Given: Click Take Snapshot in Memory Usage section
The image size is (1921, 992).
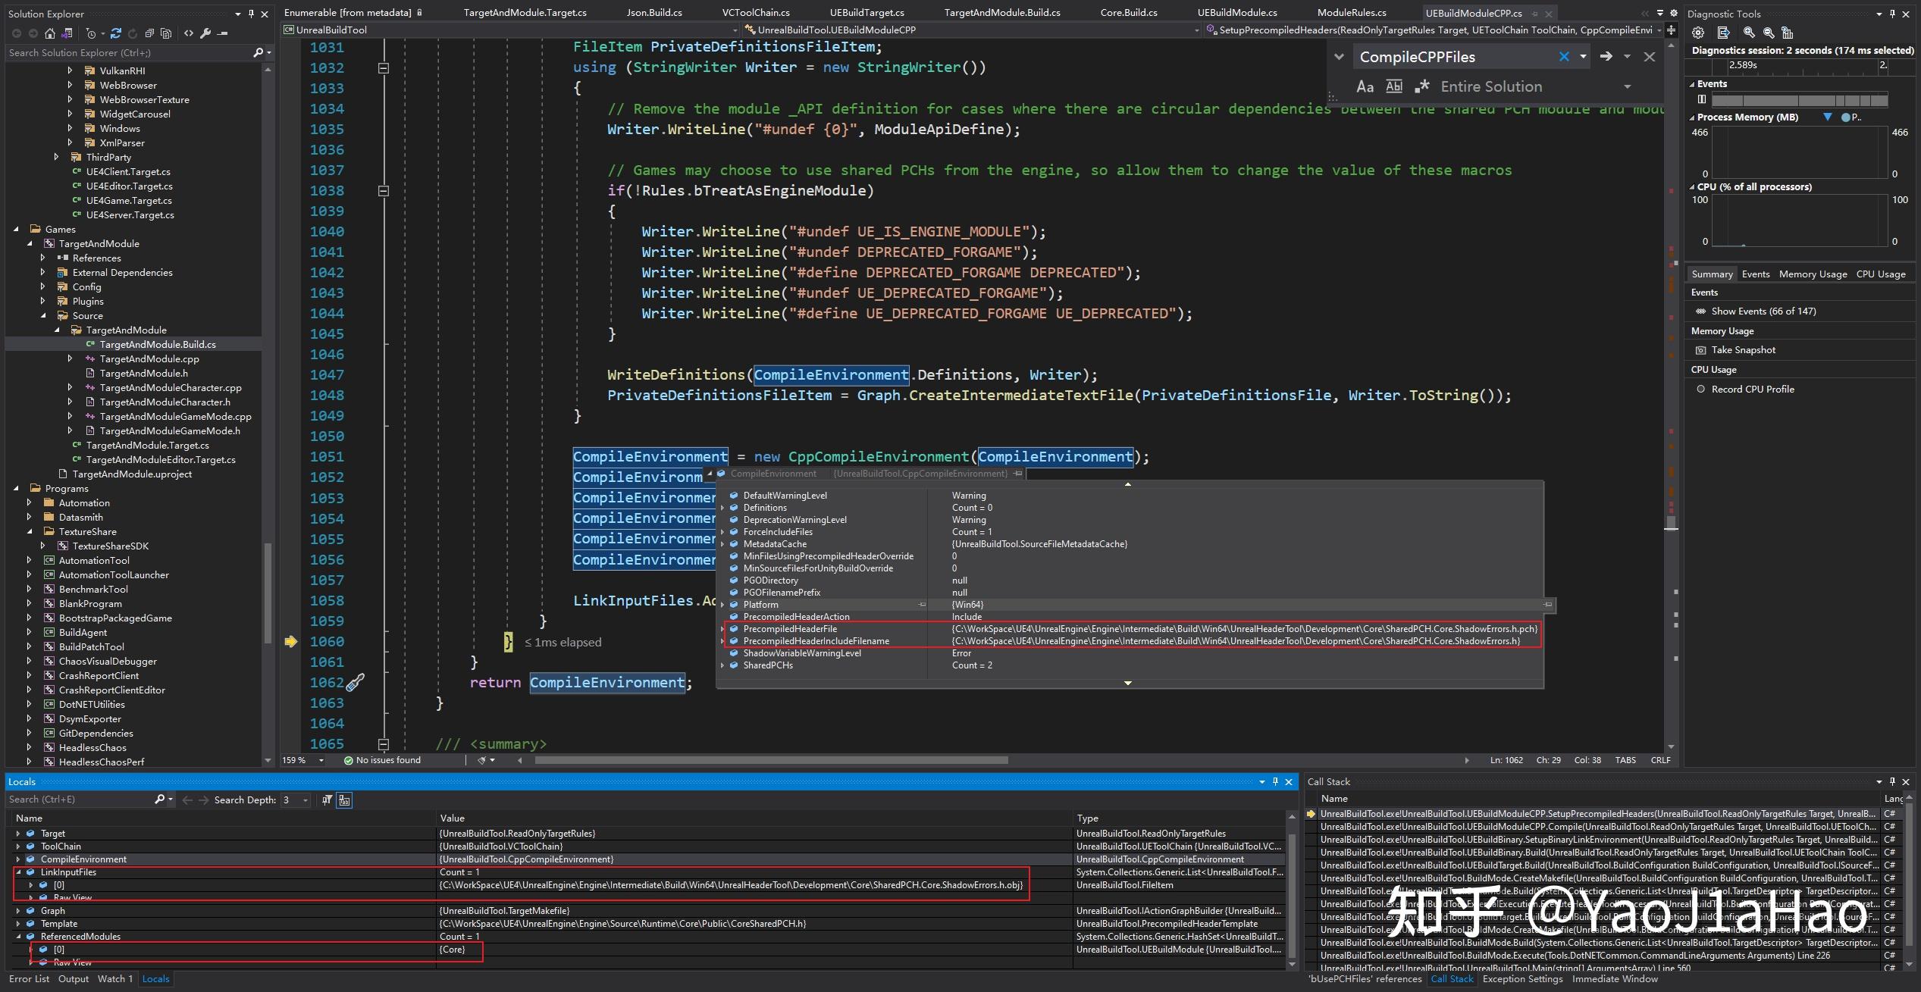Looking at the screenshot, I should pyautogui.click(x=1742, y=349).
